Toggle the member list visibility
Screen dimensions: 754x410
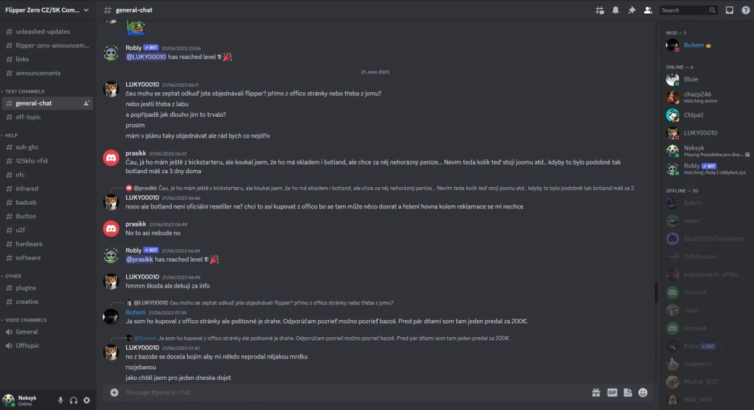(648, 10)
